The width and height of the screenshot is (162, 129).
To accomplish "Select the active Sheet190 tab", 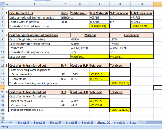I will pyautogui.click(x=104, y=123).
